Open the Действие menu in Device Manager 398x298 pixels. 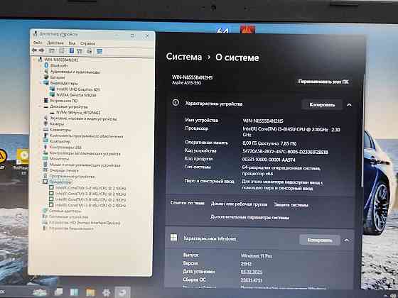point(55,43)
